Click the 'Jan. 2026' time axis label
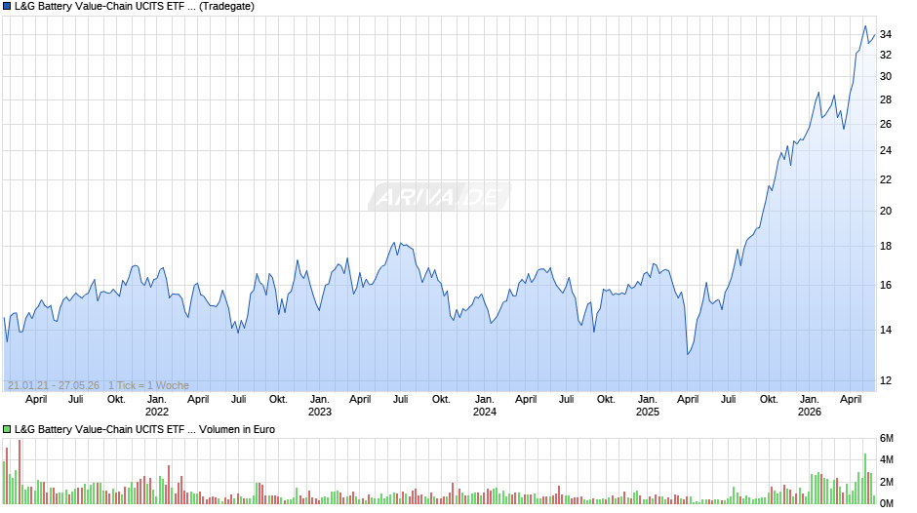 pos(810,406)
